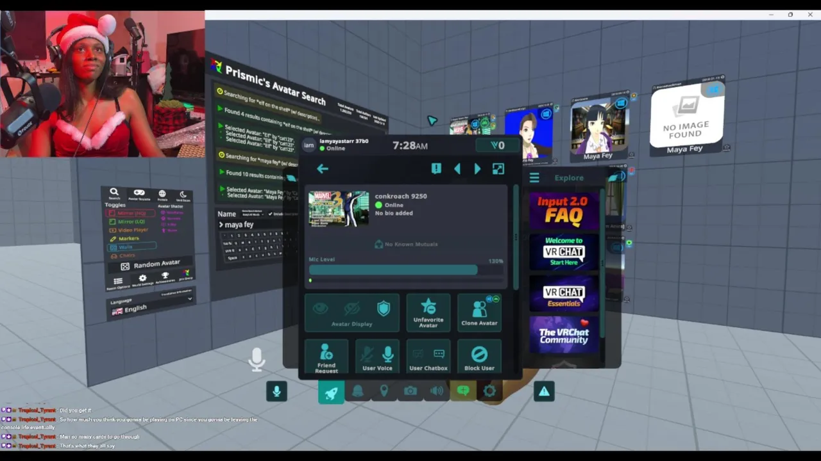
Task: Click Unfavorite Avatar button
Action: (x=428, y=313)
